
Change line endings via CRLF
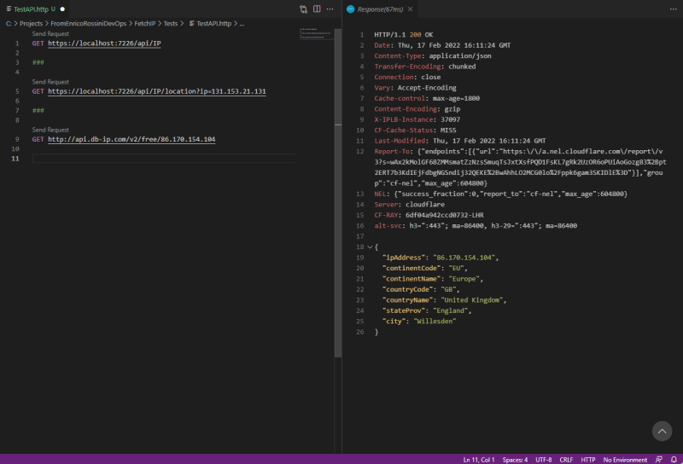(x=566, y=460)
